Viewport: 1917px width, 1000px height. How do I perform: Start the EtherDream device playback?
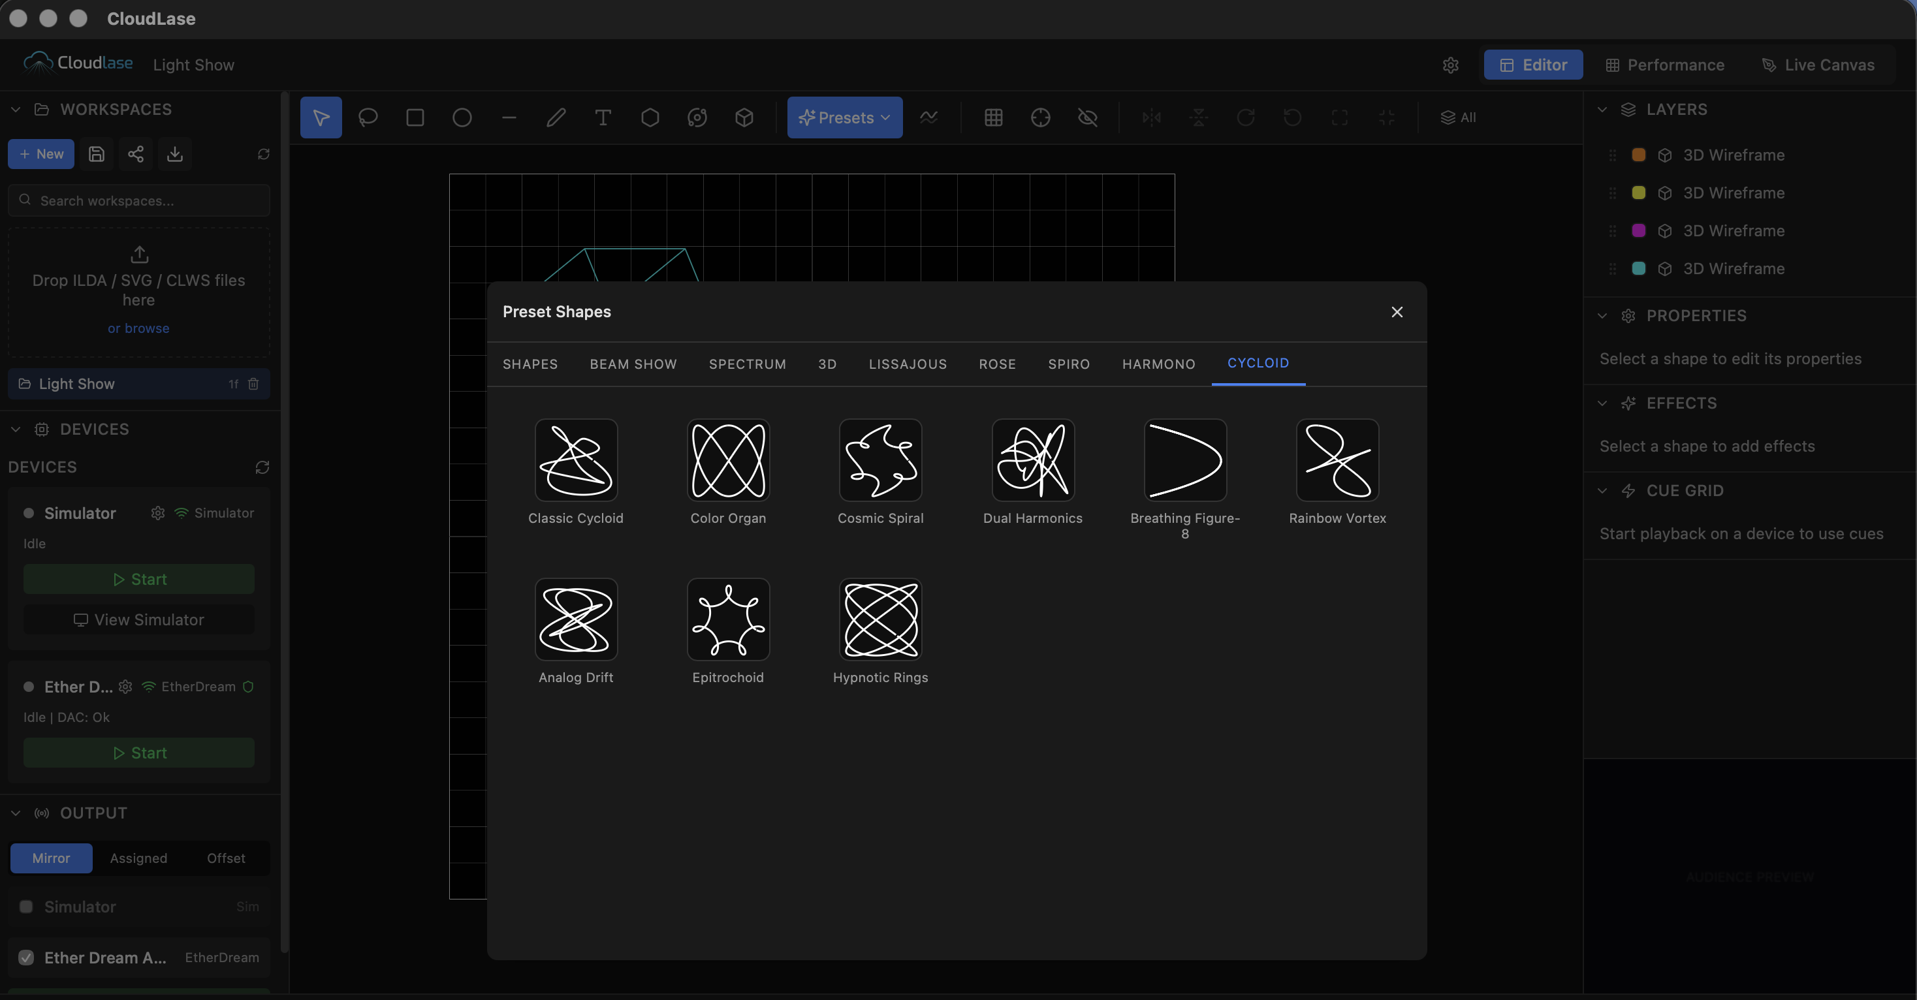point(138,752)
